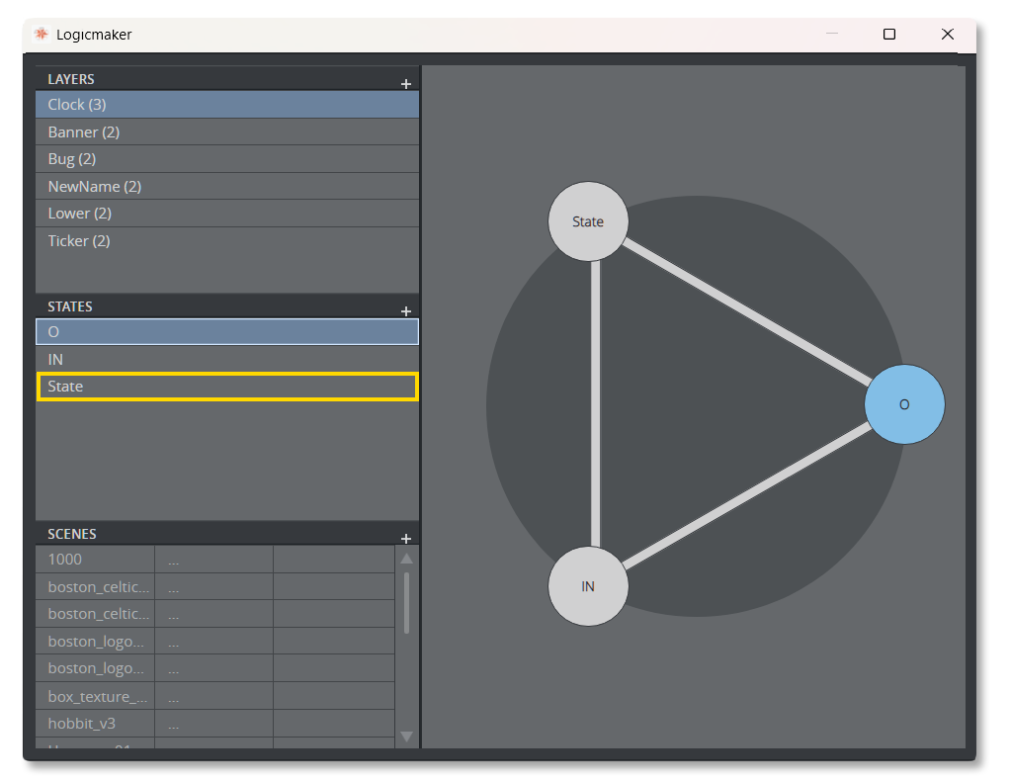The width and height of the screenshot is (1010, 782).
Task: Select the State node in diagram
Action: (x=588, y=221)
